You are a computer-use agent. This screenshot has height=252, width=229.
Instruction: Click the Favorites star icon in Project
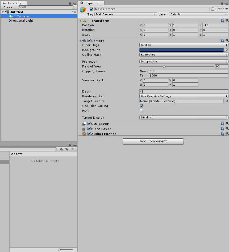tap(73, 149)
